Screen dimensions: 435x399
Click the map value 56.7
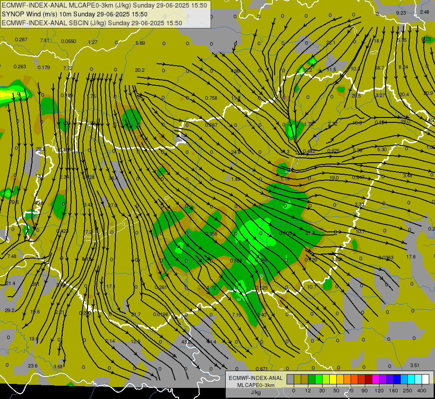pyautogui.click(x=379, y=68)
